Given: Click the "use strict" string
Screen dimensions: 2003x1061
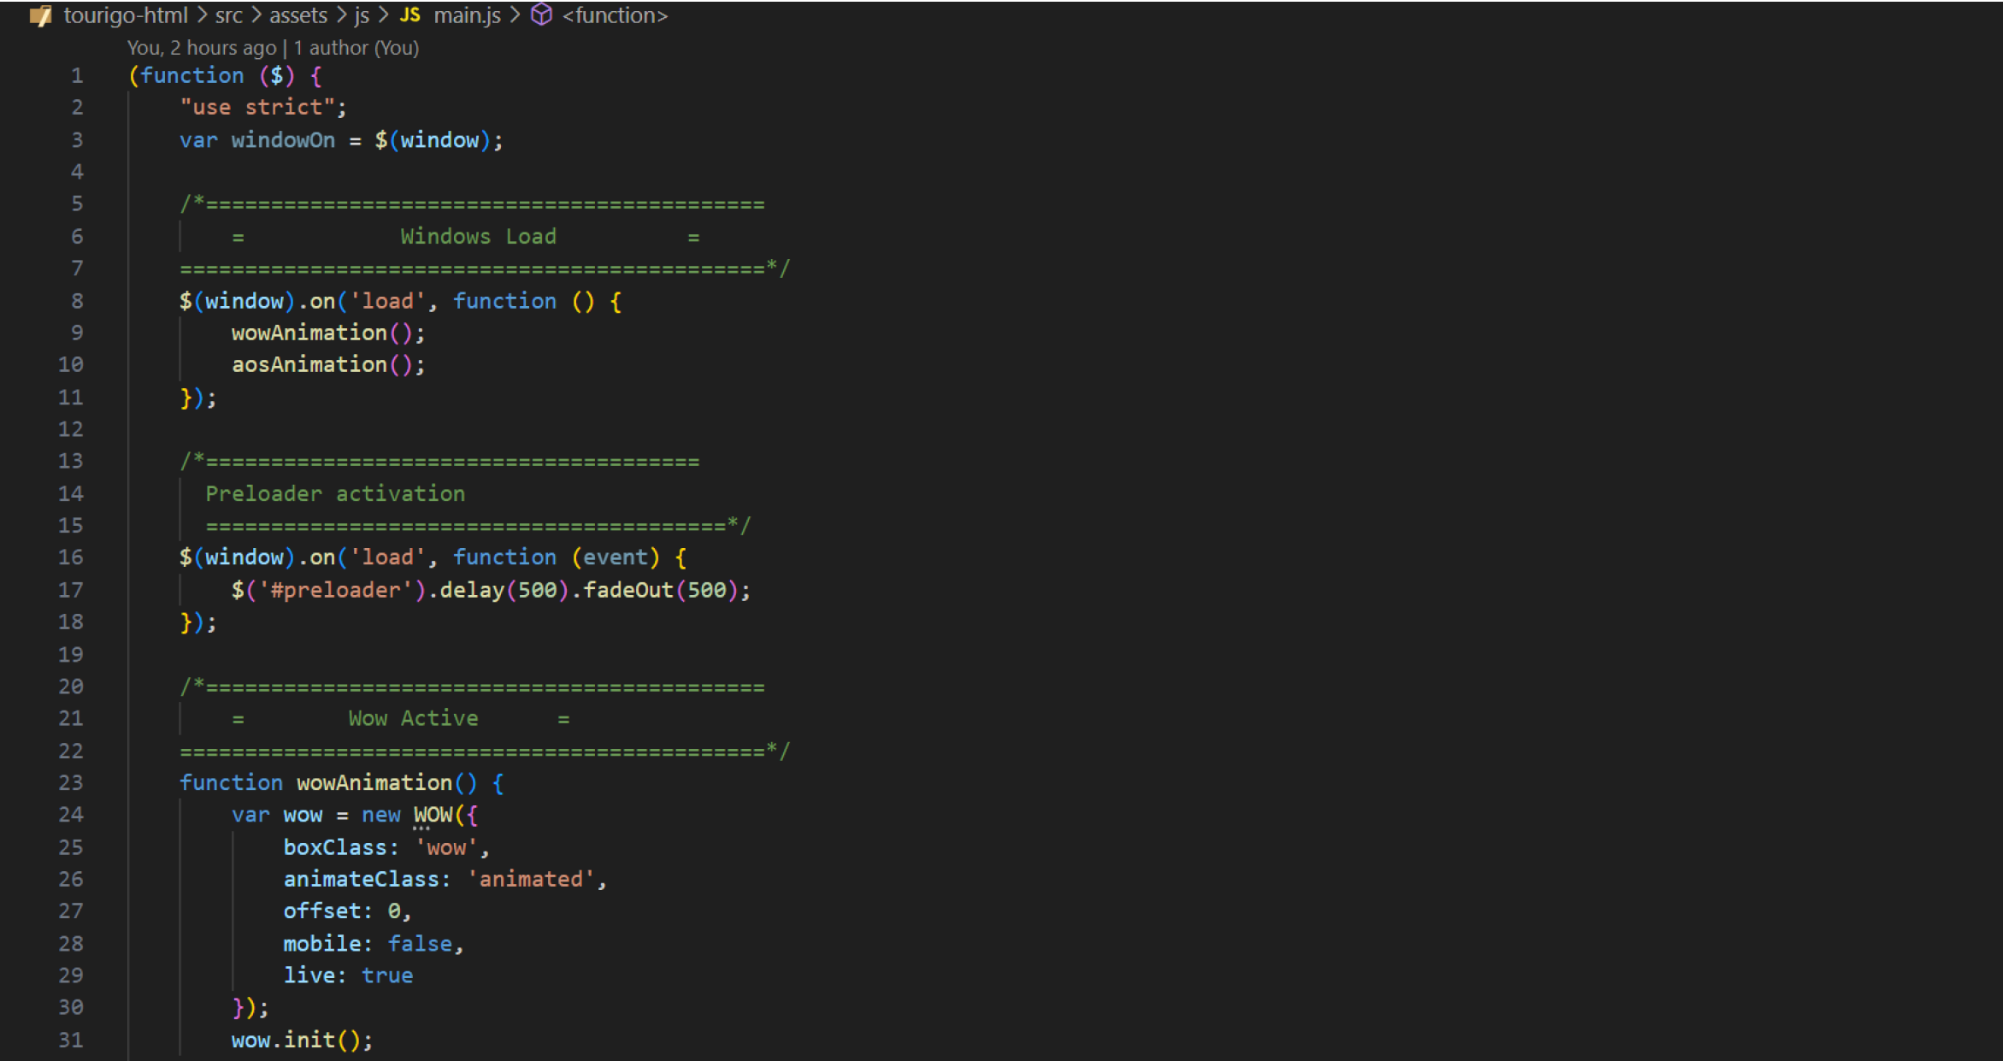Looking at the screenshot, I should coord(257,108).
